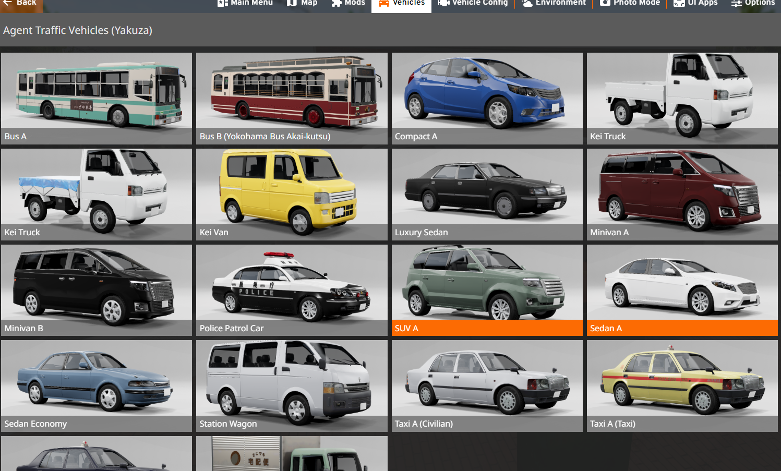Open the Main Menu tab

click(x=245, y=4)
